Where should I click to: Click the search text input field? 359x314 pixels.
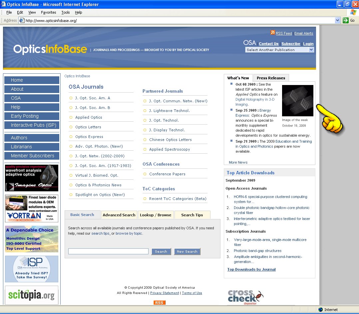pos(108,251)
